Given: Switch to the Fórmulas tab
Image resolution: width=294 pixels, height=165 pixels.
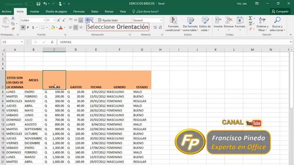Looking at the screenshot, I should point(79,11).
